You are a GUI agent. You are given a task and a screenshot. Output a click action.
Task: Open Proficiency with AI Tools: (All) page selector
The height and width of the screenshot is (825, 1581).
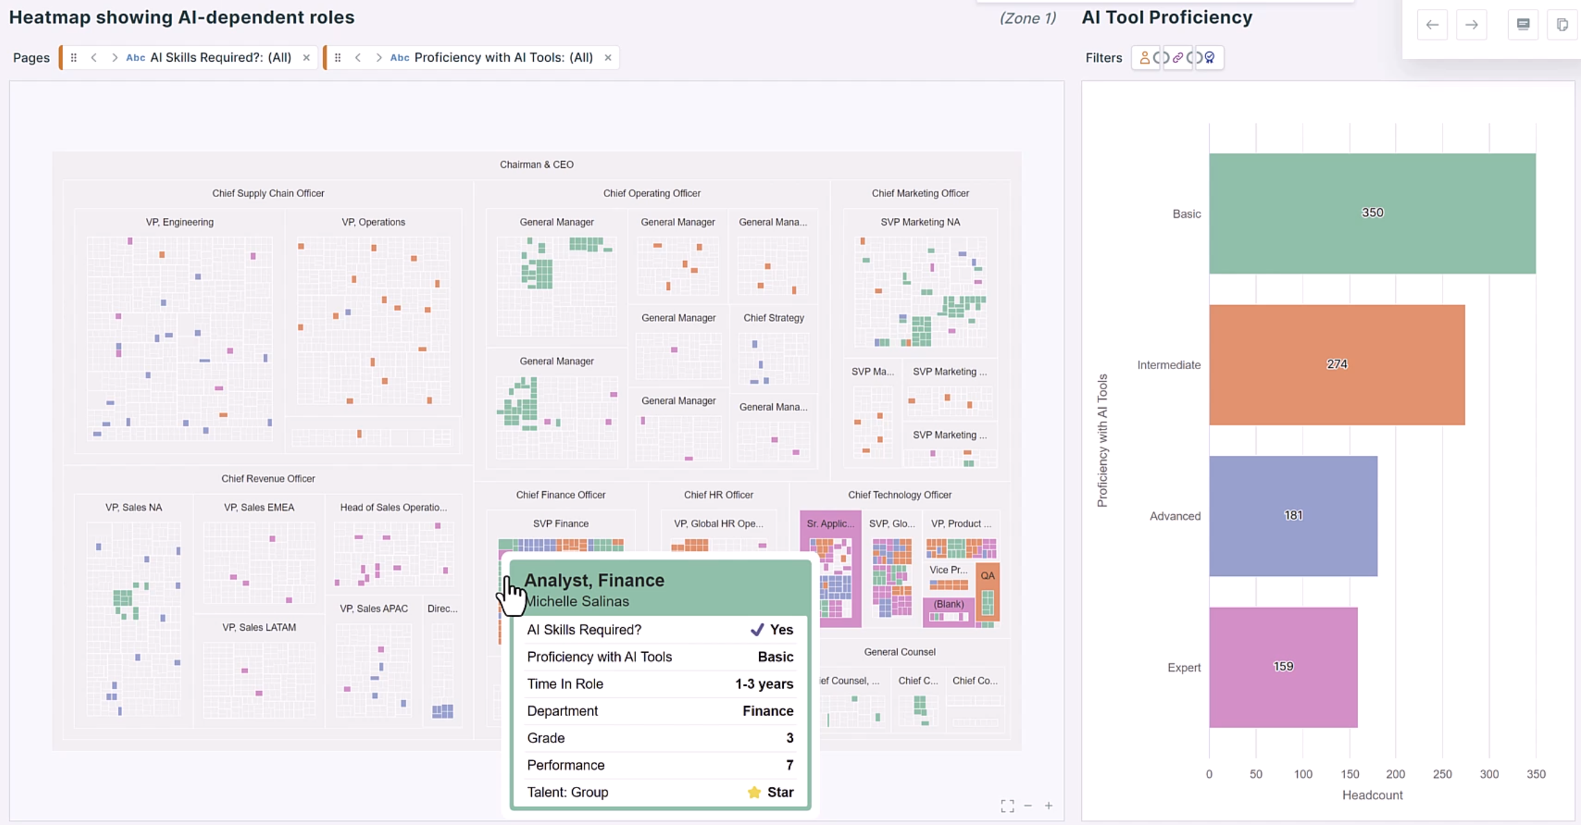pyautogui.click(x=503, y=58)
